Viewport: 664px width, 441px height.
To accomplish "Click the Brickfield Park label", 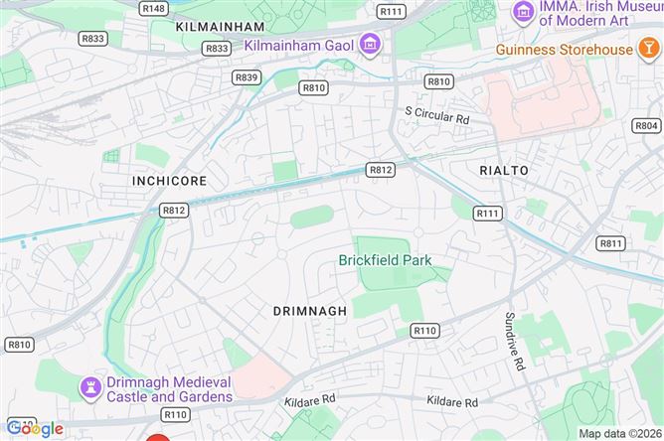I will pyautogui.click(x=386, y=260).
